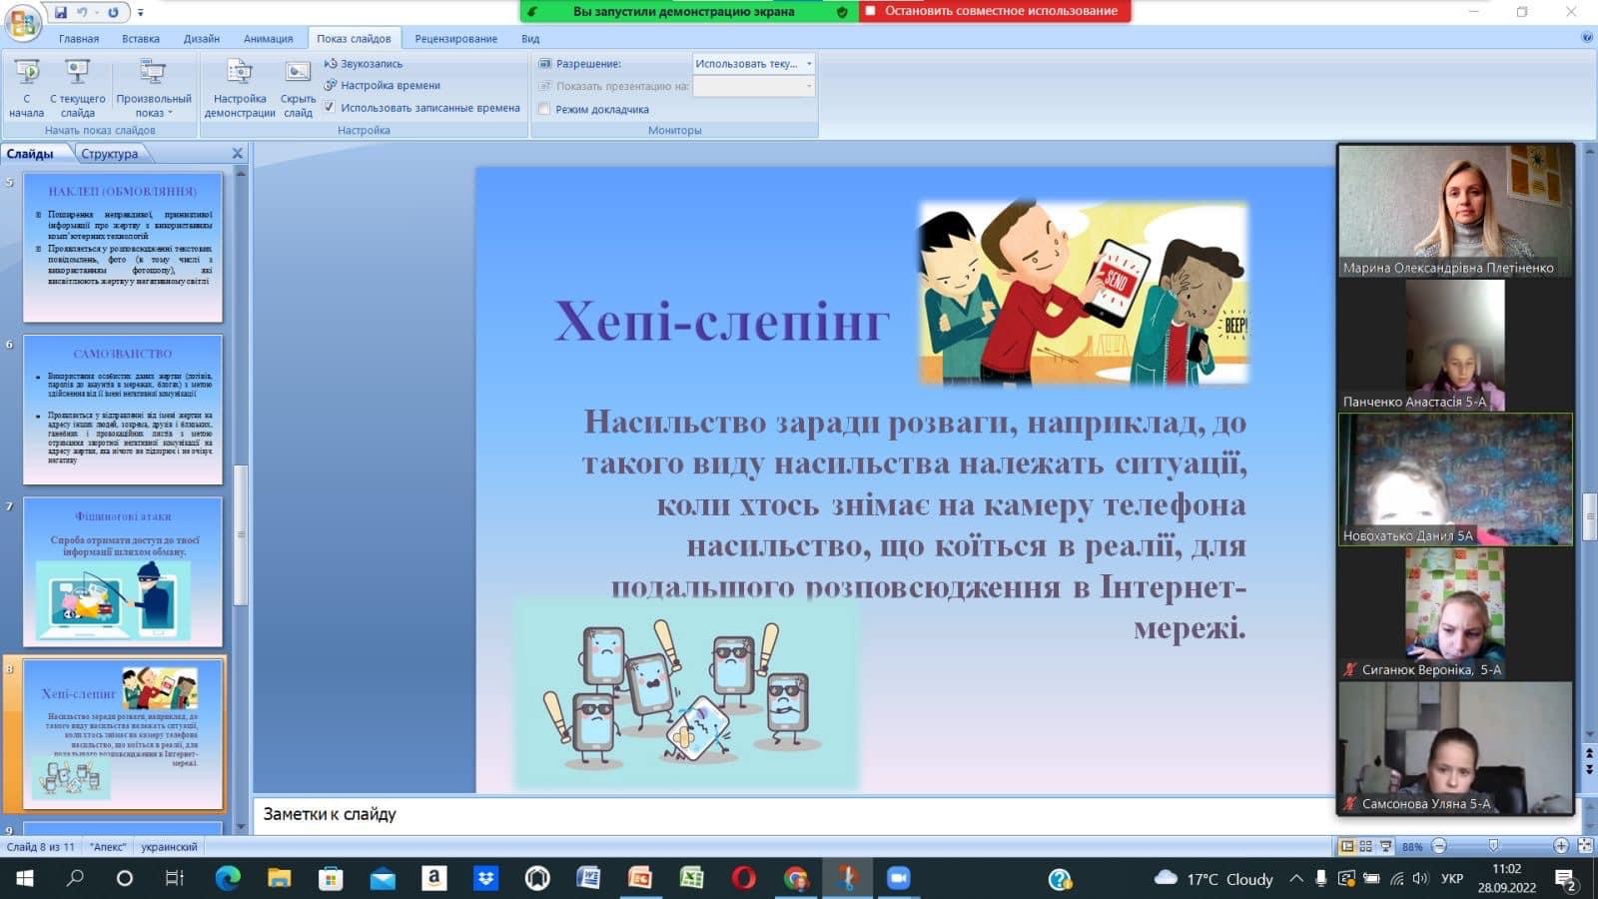This screenshot has height=899, width=1598.
Task: Open Dropbox from the taskbar
Action: 485,878
